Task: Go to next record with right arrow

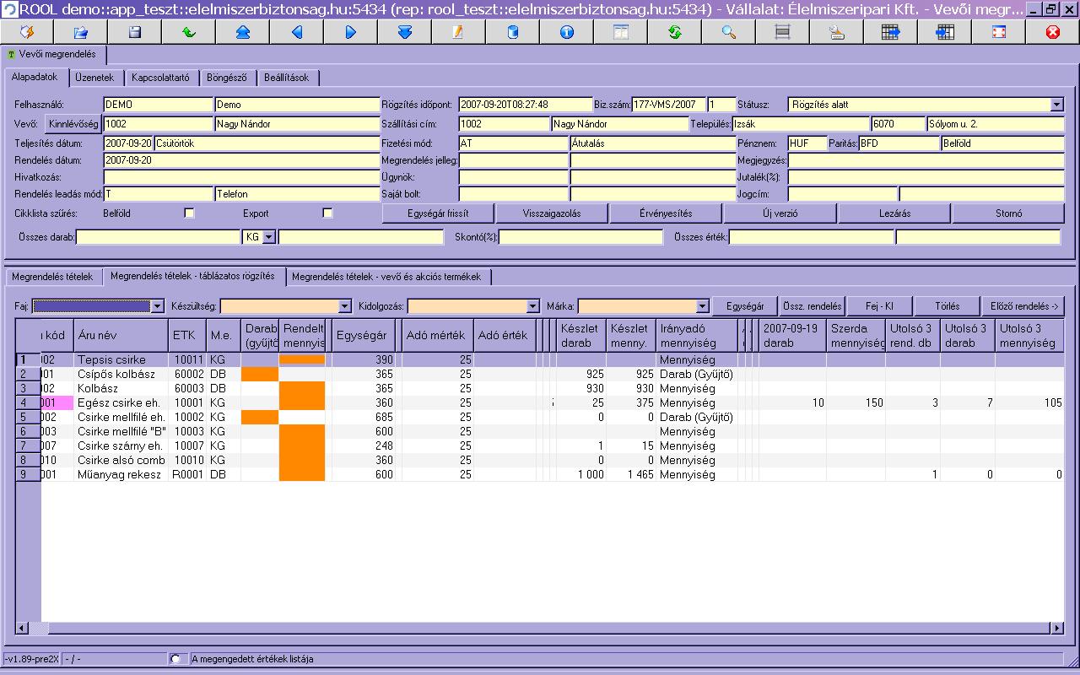Action: point(350,32)
